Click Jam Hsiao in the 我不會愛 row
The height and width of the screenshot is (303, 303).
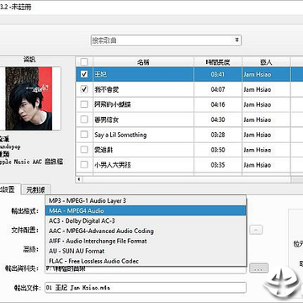pos(258,89)
